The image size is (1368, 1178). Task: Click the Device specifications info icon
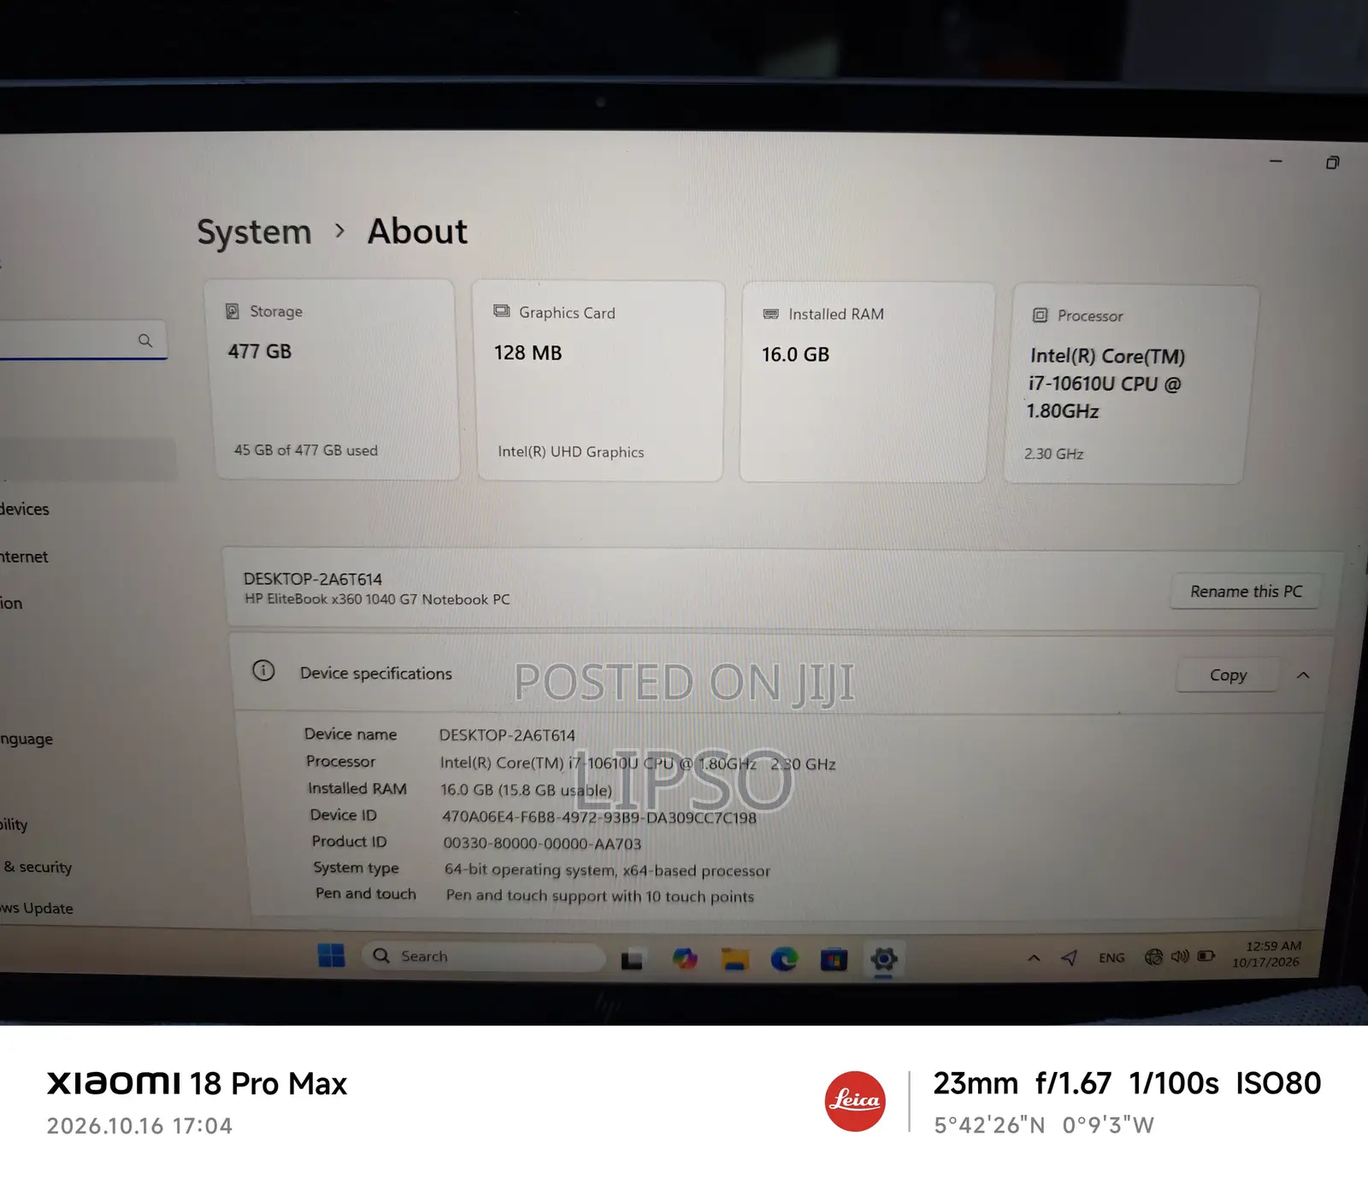coord(263,670)
